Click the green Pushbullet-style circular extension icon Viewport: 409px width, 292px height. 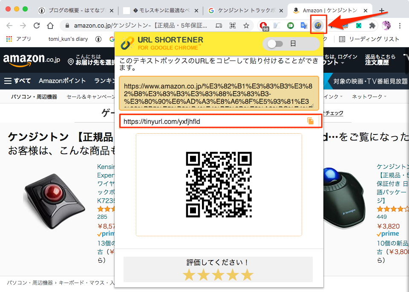pos(290,25)
